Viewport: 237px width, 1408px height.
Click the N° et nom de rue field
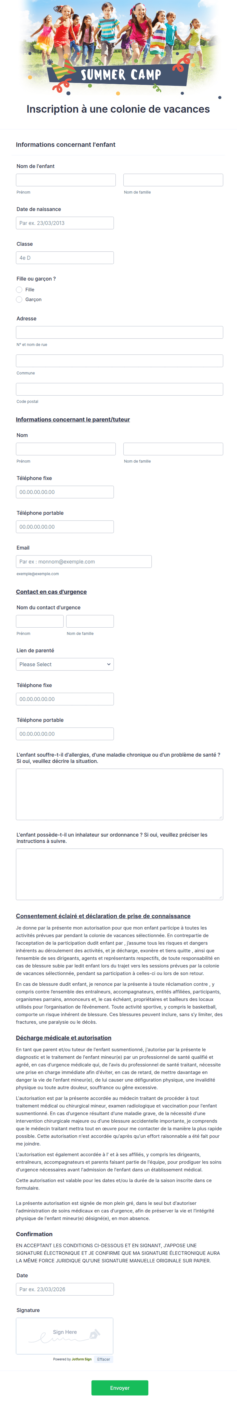click(120, 332)
